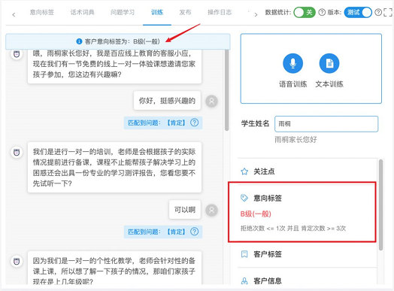Click person icon next to 客户信息
This screenshot has width=394, height=291.
244,280
